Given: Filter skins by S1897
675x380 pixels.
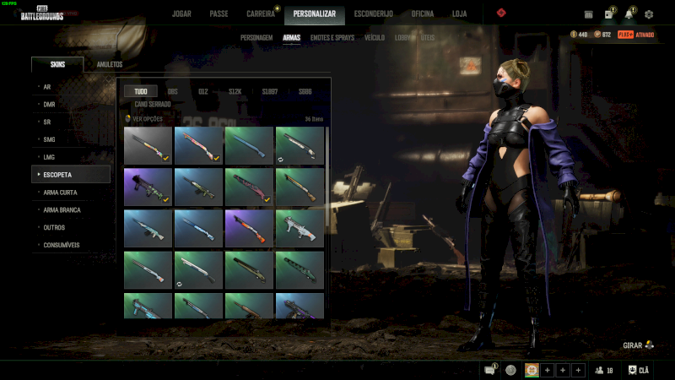Looking at the screenshot, I should pos(270,91).
